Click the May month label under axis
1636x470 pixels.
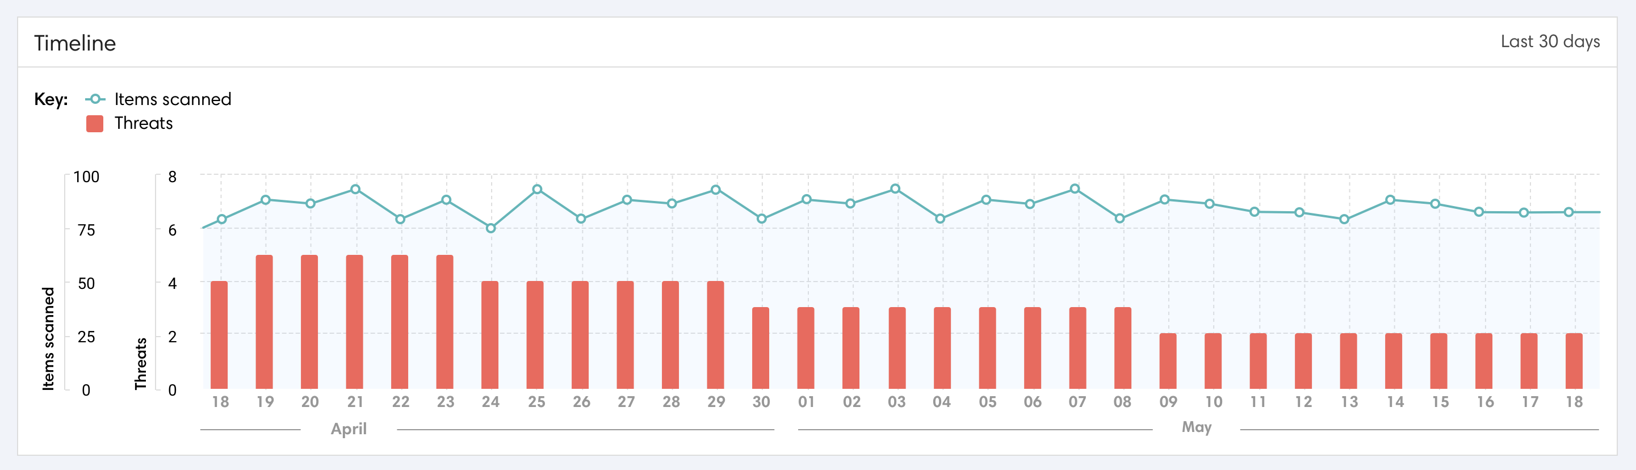click(x=1196, y=427)
